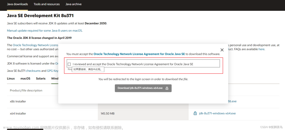285x130 pixels.
Task: Click the Product/file description column header
Action: 26,90
